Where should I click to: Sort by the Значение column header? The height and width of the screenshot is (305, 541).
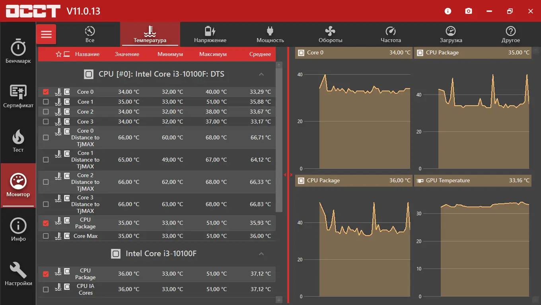(127, 54)
